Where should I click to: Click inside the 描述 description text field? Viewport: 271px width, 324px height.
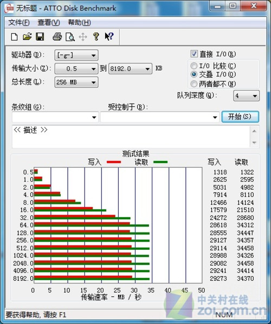coord(131,137)
